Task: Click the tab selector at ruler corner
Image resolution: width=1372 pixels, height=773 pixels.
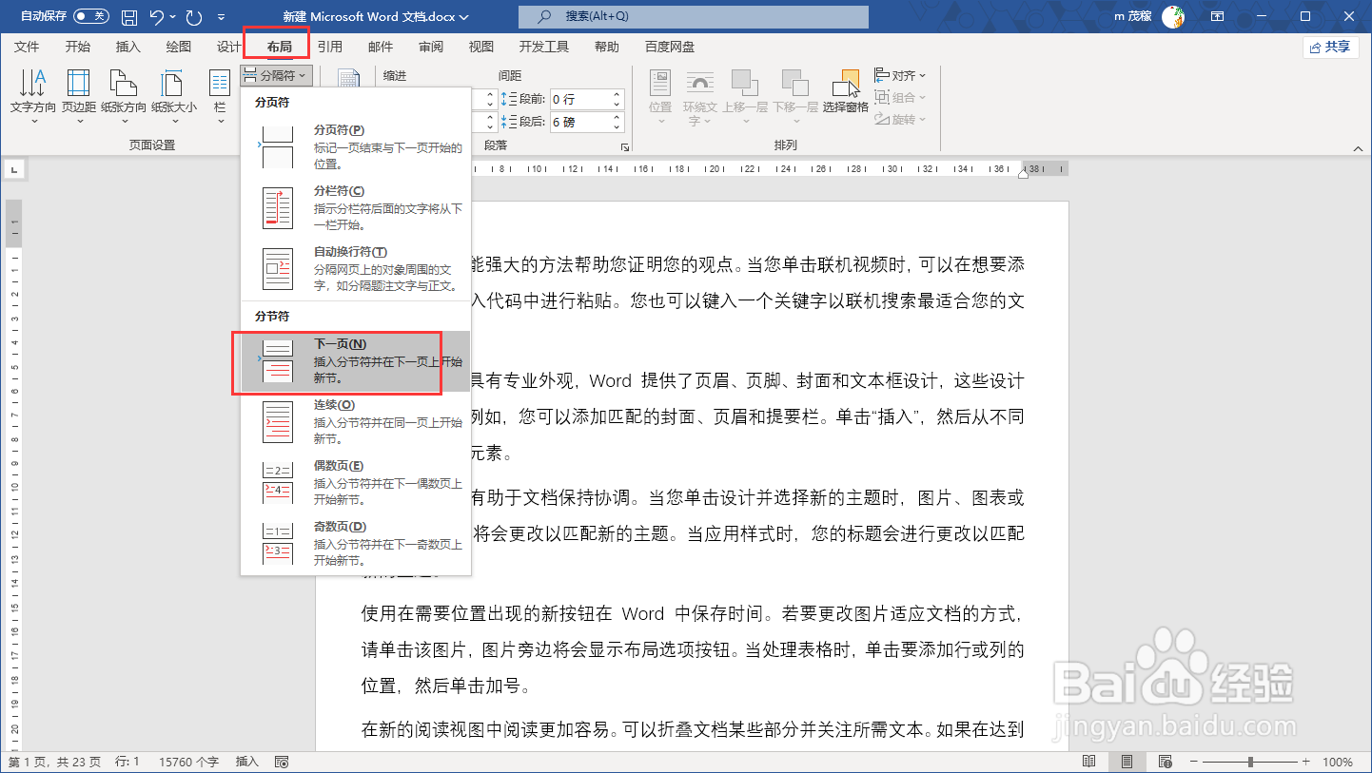Action: point(15,169)
